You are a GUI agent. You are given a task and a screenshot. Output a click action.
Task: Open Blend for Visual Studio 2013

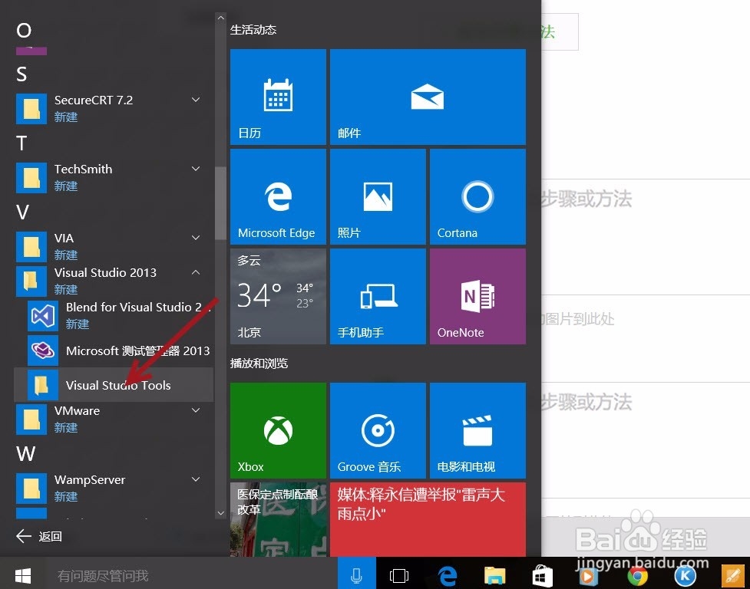[114, 315]
